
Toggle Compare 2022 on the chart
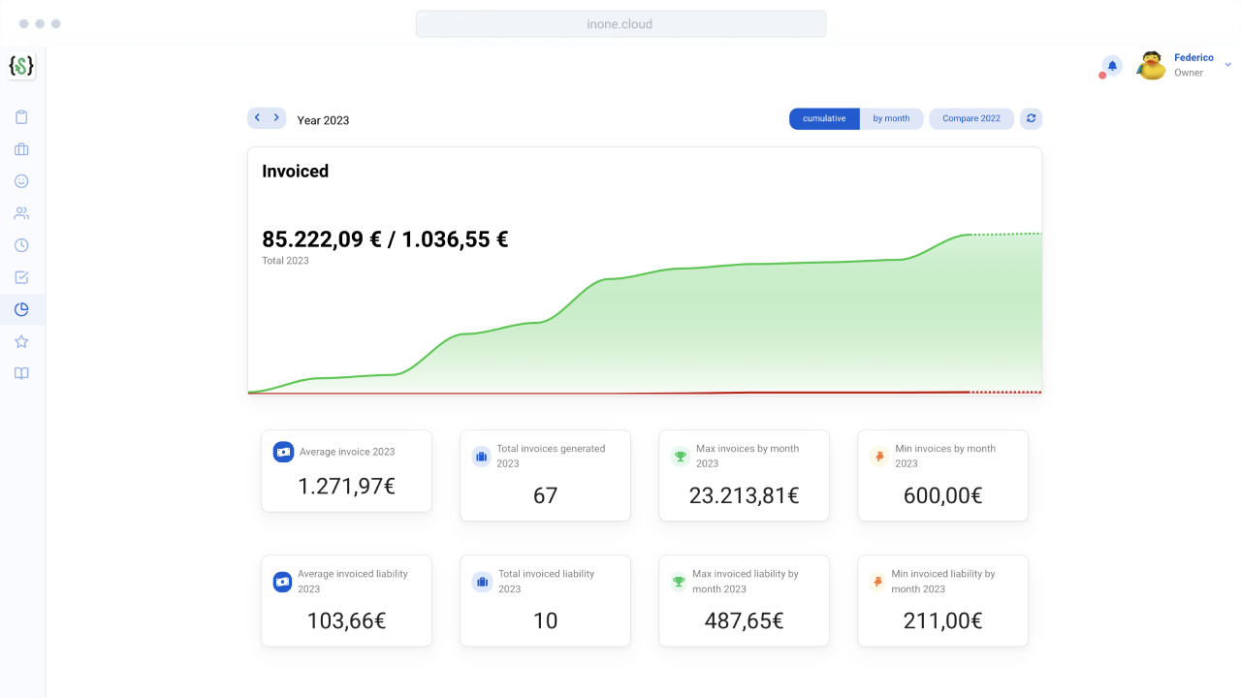971,118
